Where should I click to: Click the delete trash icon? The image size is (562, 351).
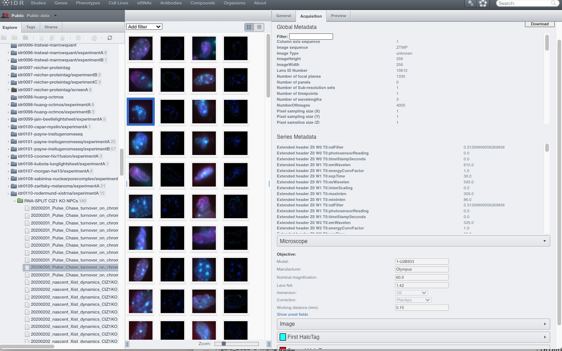[78, 38]
